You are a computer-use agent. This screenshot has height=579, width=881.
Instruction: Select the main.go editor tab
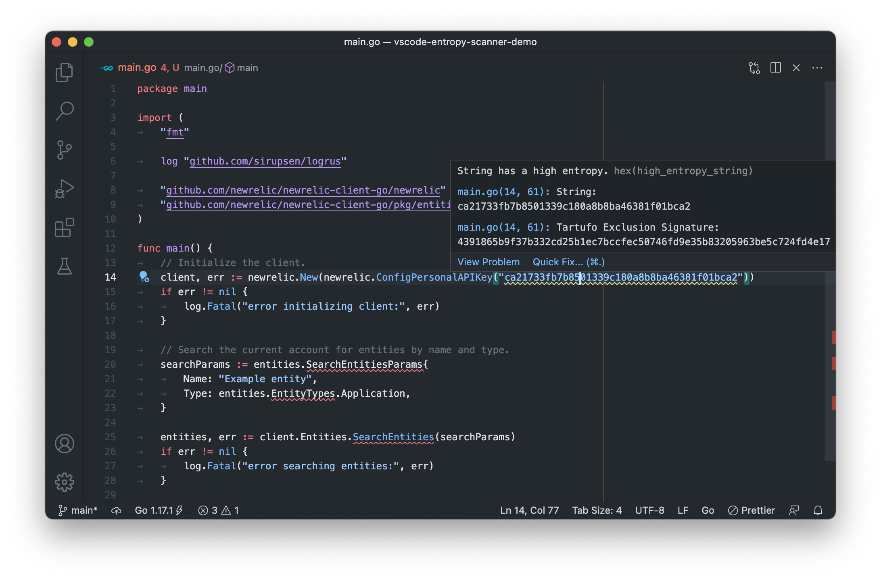[x=137, y=68]
